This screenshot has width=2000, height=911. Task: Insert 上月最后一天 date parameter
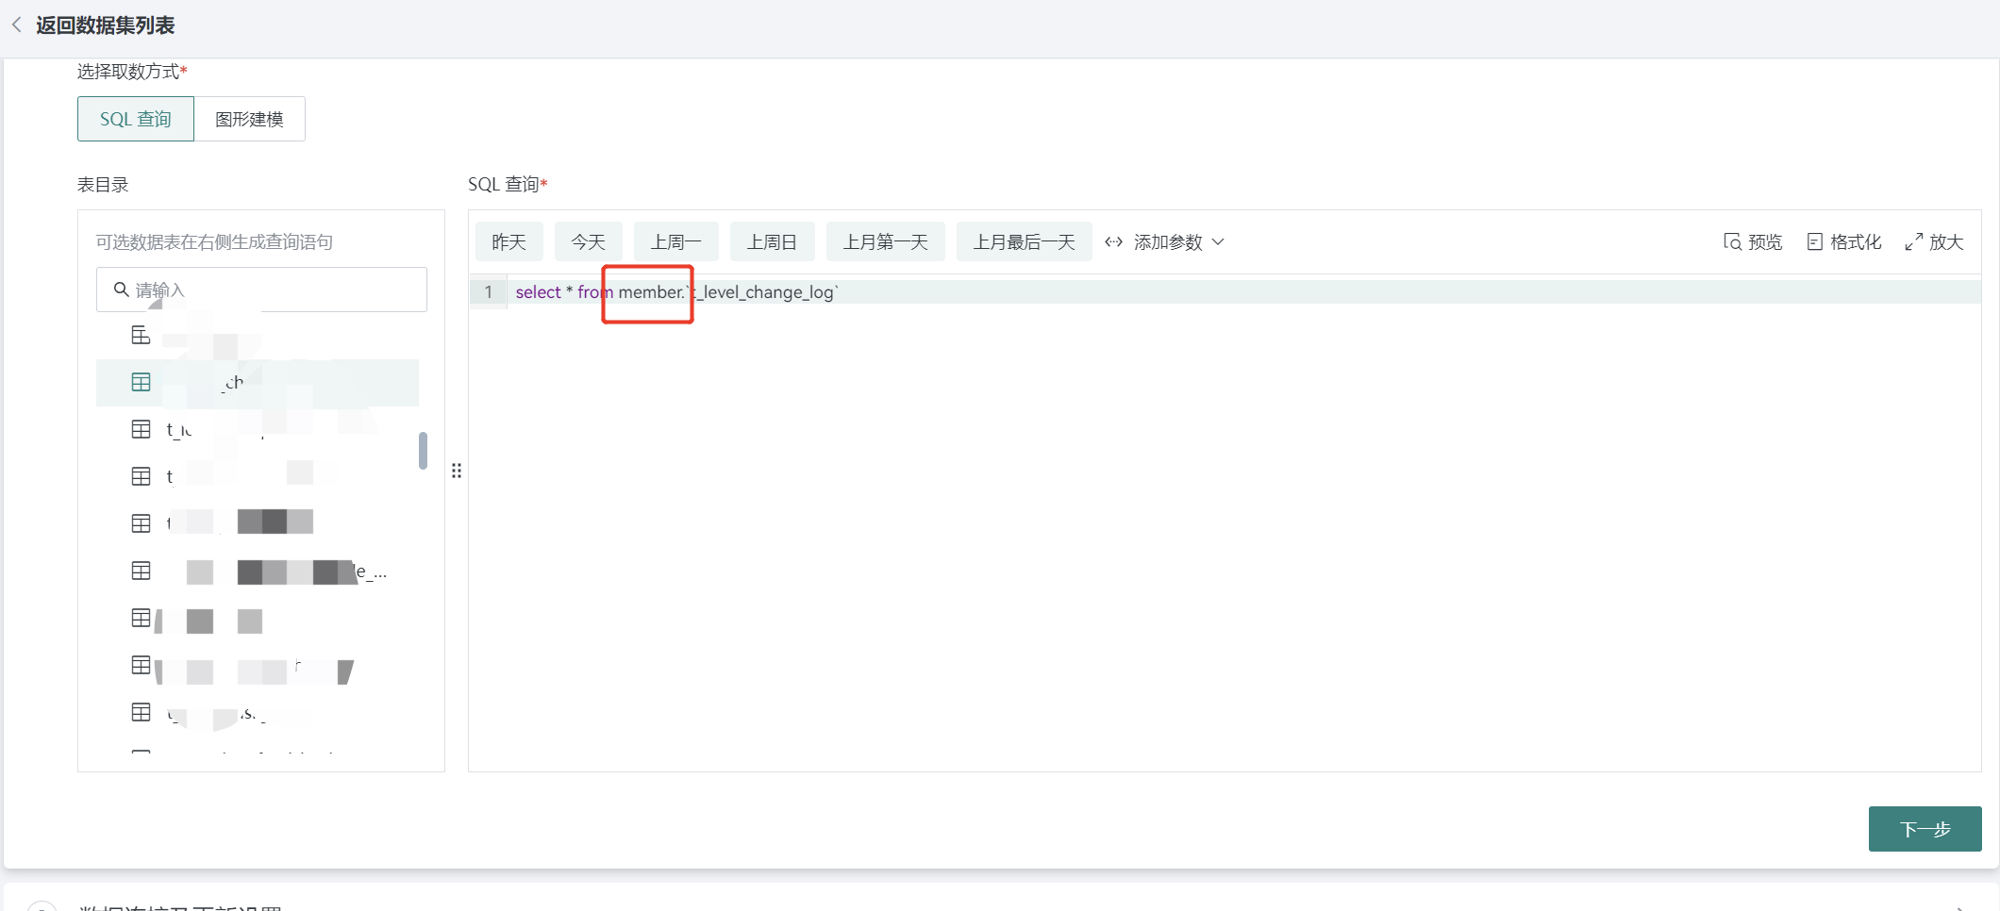[1025, 242]
